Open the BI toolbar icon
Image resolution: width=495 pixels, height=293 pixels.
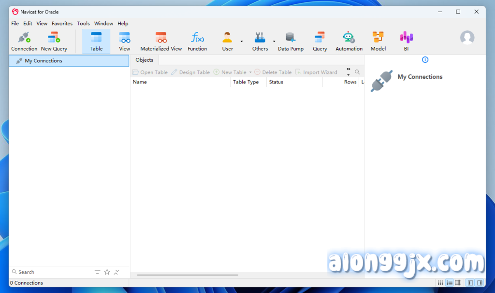point(406,41)
